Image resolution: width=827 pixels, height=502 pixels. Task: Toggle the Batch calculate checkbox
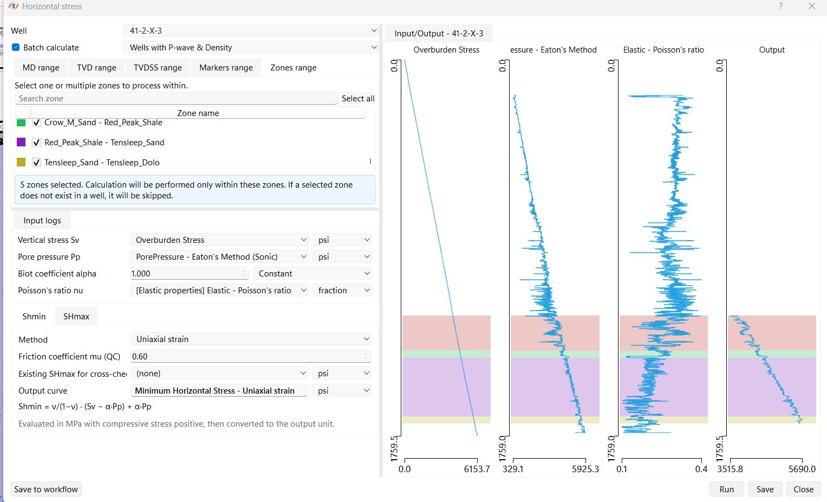tap(16, 48)
